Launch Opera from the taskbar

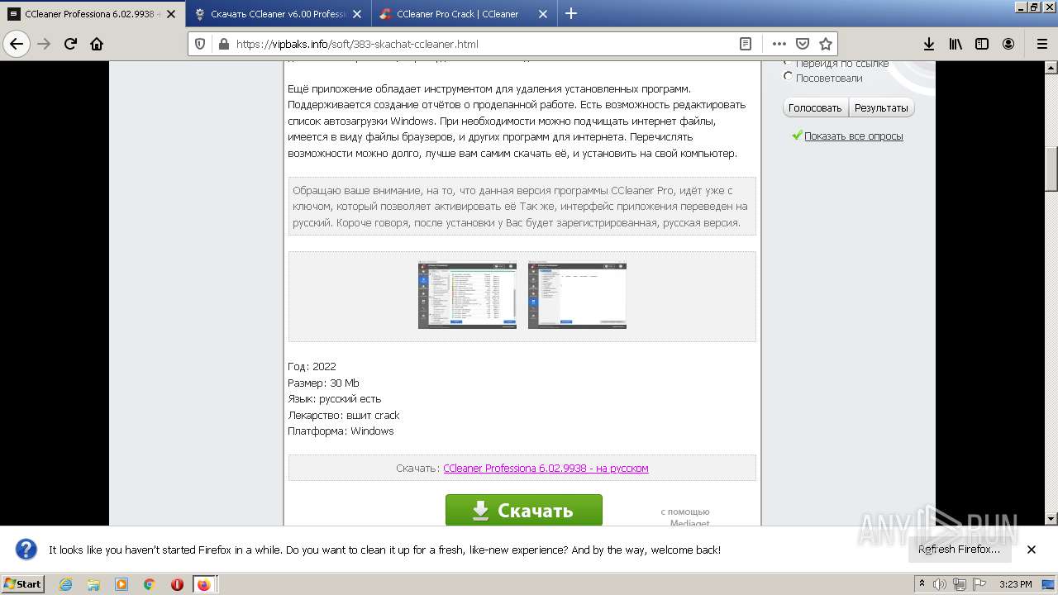pos(177,584)
